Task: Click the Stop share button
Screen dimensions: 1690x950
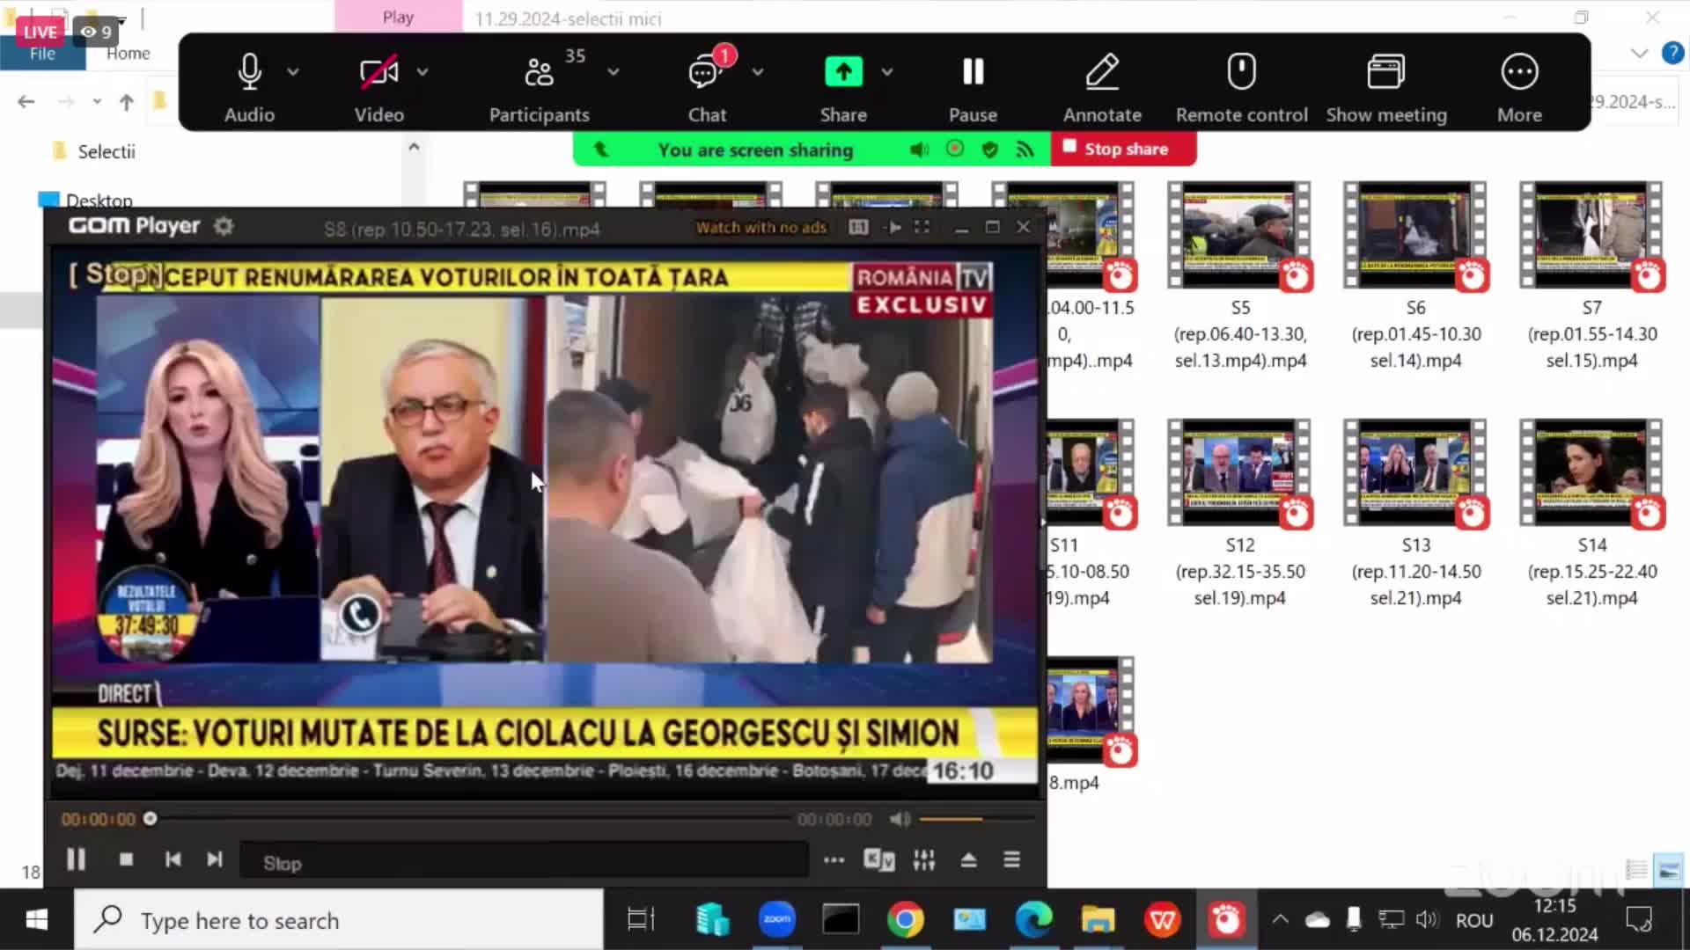Action: (x=1123, y=149)
